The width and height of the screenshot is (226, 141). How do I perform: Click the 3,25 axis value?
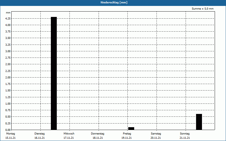pyautogui.click(x=8, y=45)
